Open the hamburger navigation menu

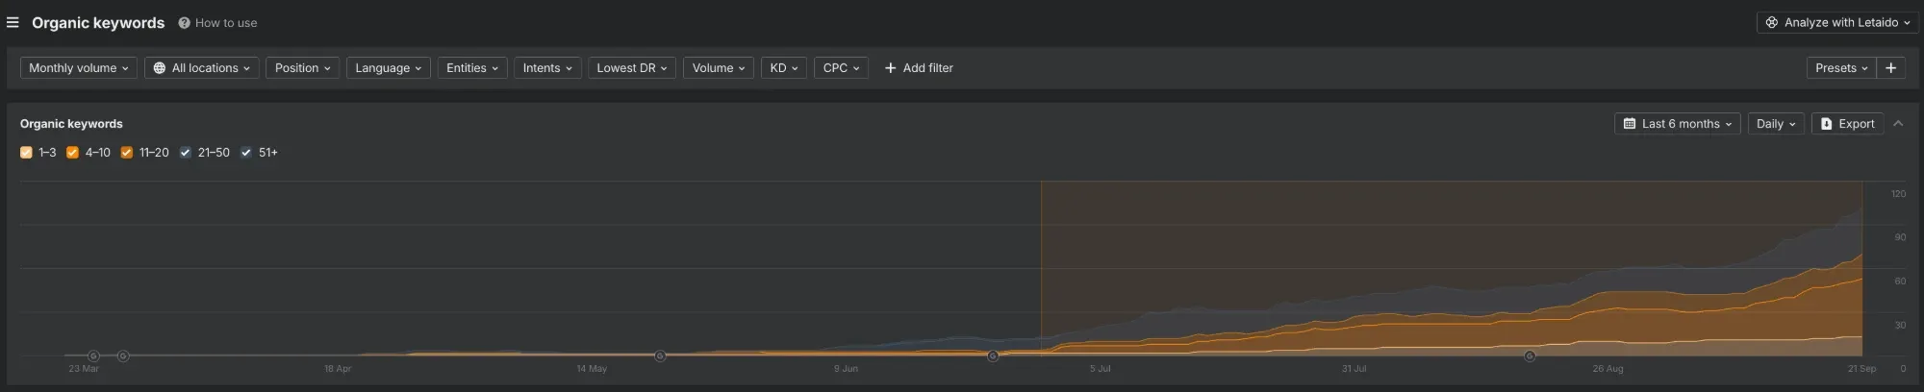[x=13, y=22]
